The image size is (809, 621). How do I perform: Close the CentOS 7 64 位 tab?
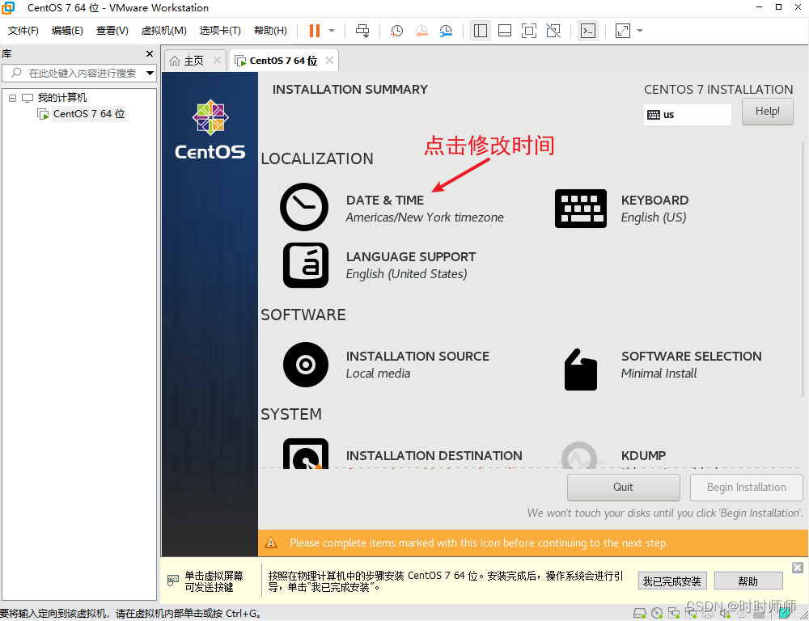click(330, 61)
